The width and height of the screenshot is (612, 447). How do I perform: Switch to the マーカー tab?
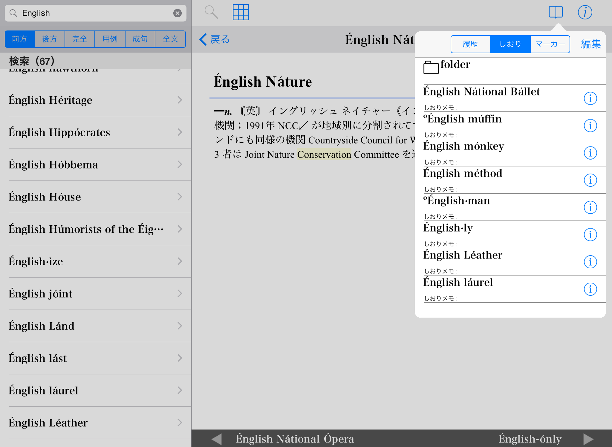550,44
